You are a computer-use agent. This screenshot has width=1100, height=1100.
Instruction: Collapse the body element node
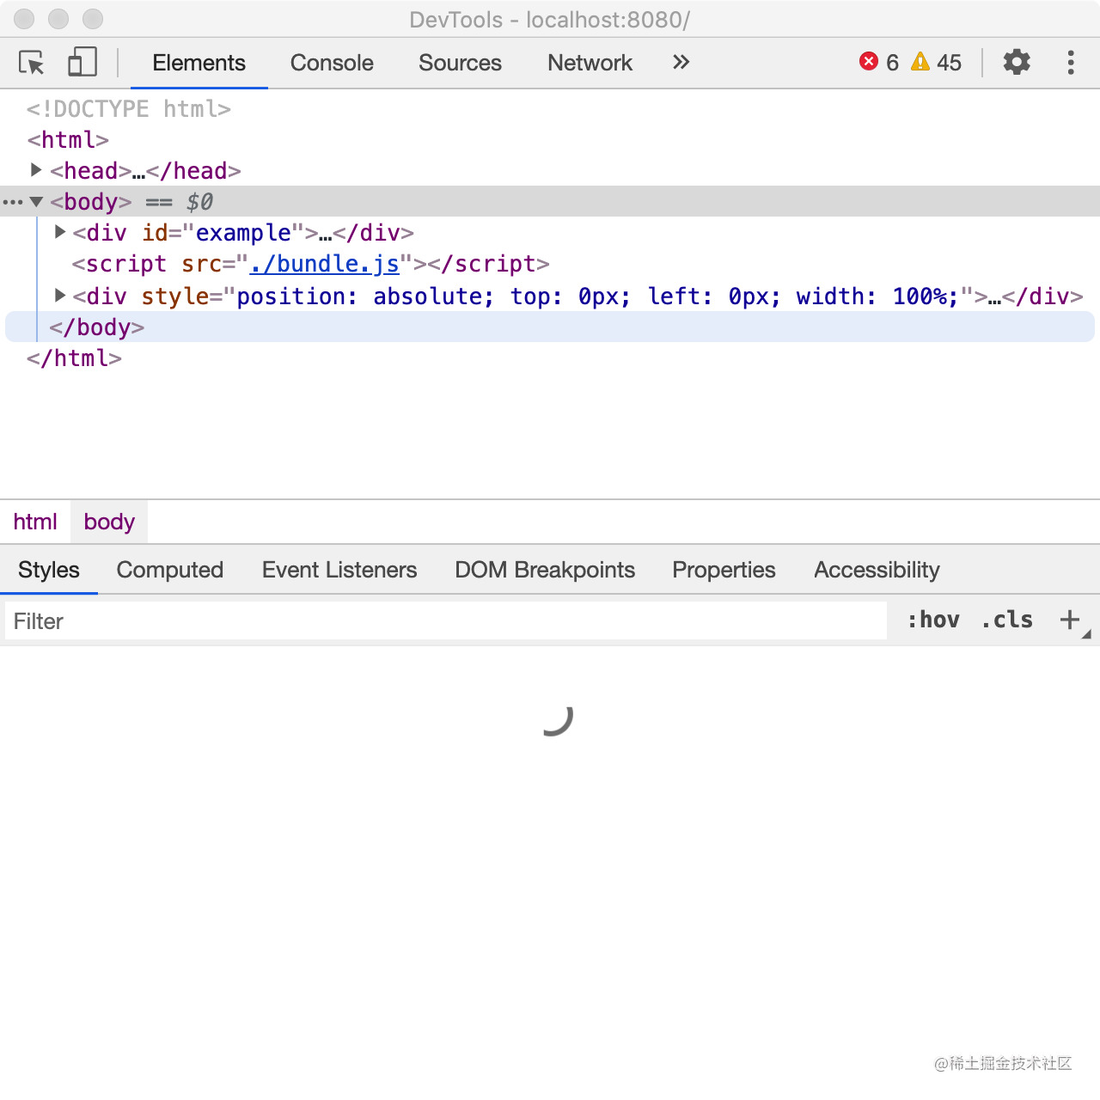pos(36,202)
